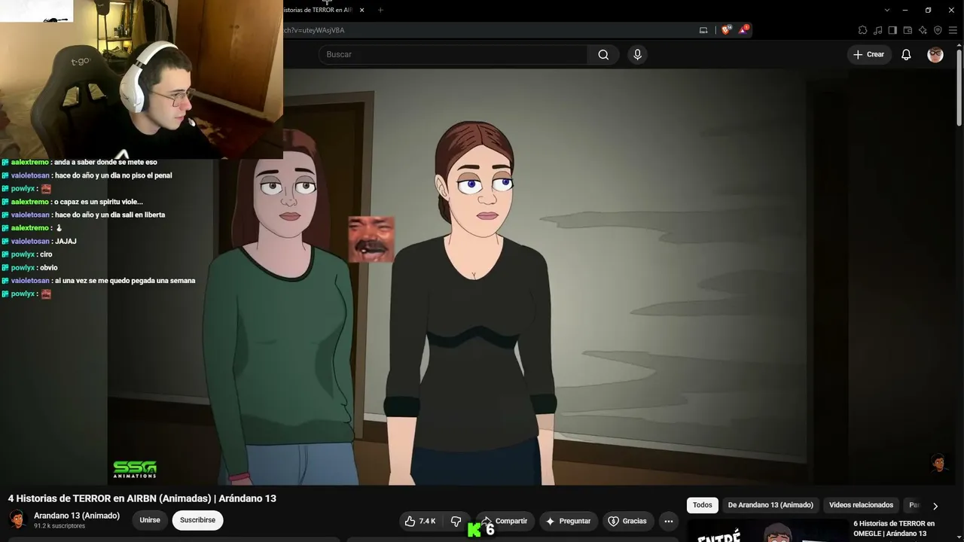Click the video title 4 Historias de TERROR

click(x=142, y=498)
